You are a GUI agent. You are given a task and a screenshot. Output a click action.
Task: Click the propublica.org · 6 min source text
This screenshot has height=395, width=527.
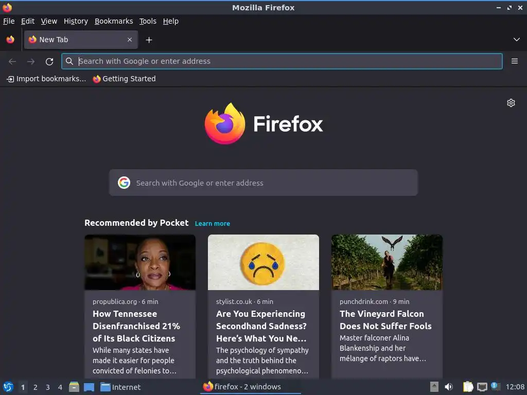pos(126,301)
